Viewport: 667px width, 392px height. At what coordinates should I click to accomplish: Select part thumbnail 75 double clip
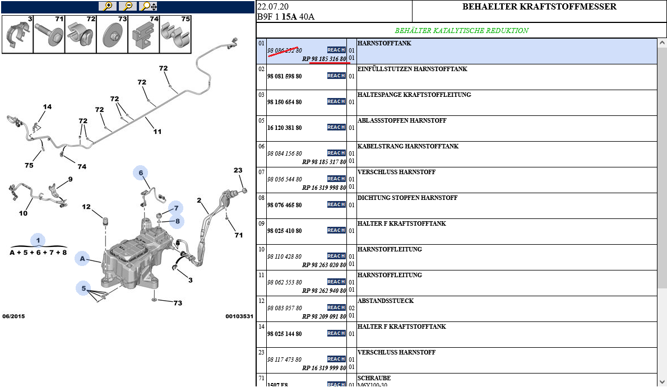(x=175, y=34)
